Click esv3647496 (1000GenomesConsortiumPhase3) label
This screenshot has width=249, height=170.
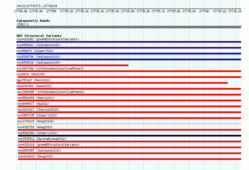[50, 68]
